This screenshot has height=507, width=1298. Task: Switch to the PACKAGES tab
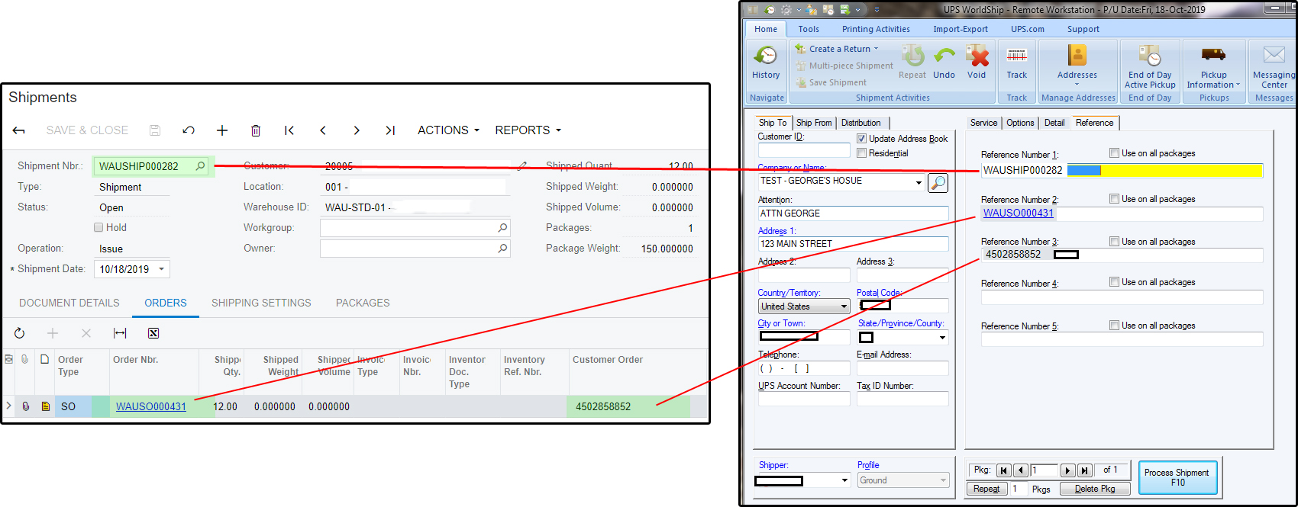tap(363, 303)
